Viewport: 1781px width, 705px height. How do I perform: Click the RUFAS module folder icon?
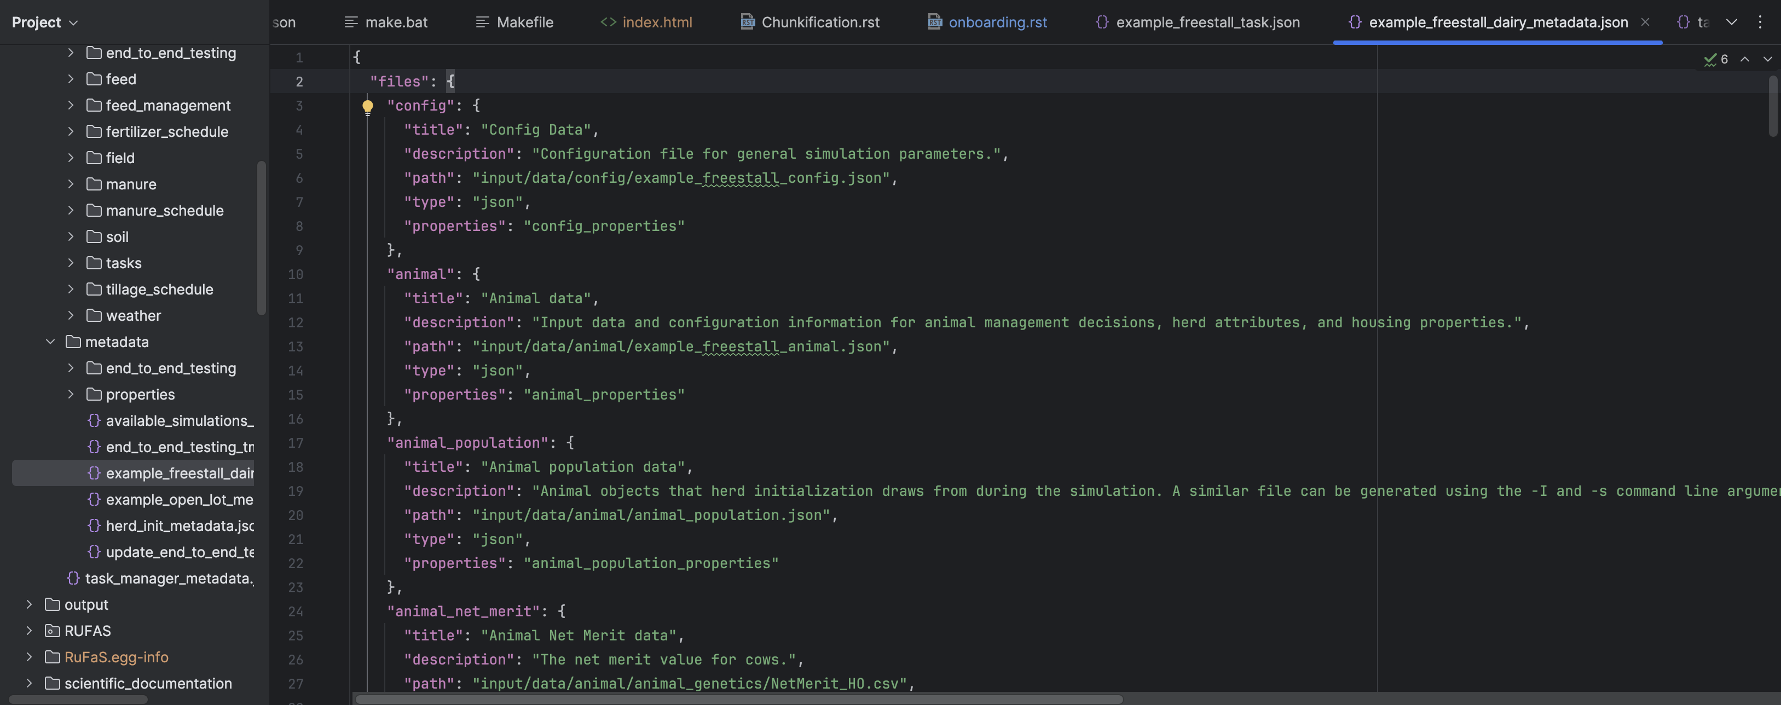point(52,631)
